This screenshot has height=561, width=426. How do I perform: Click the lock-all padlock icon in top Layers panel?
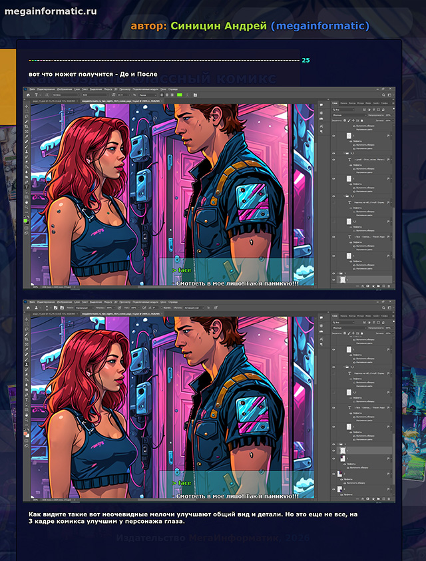point(361,120)
